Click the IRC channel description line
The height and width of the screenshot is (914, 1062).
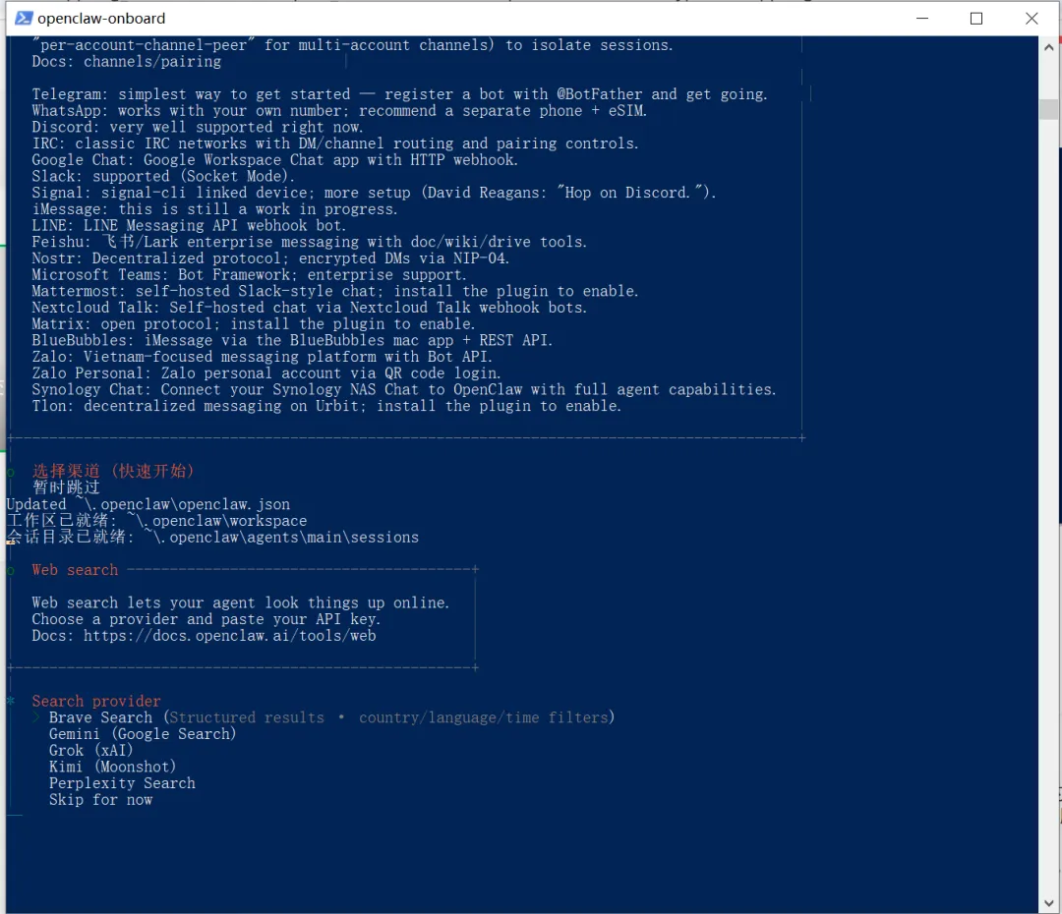click(335, 143)
